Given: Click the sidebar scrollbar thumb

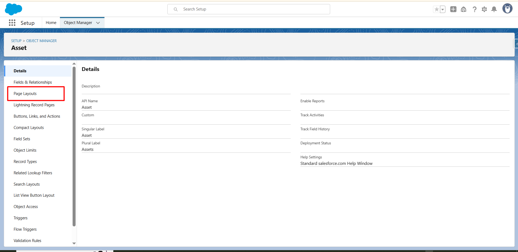Looking at the screenshot, I should click(74, 146).
